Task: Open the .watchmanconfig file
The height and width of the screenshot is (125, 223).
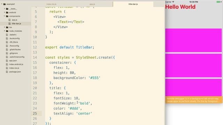Action: (x=17, y=57)
